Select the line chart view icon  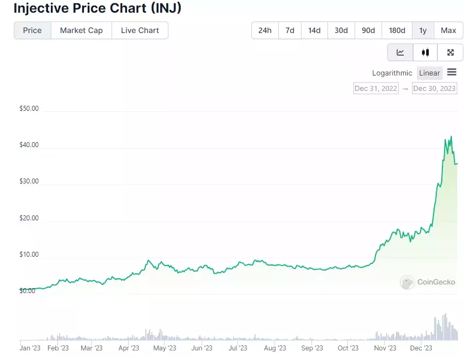pyautogui.click(x=400, y=52)
